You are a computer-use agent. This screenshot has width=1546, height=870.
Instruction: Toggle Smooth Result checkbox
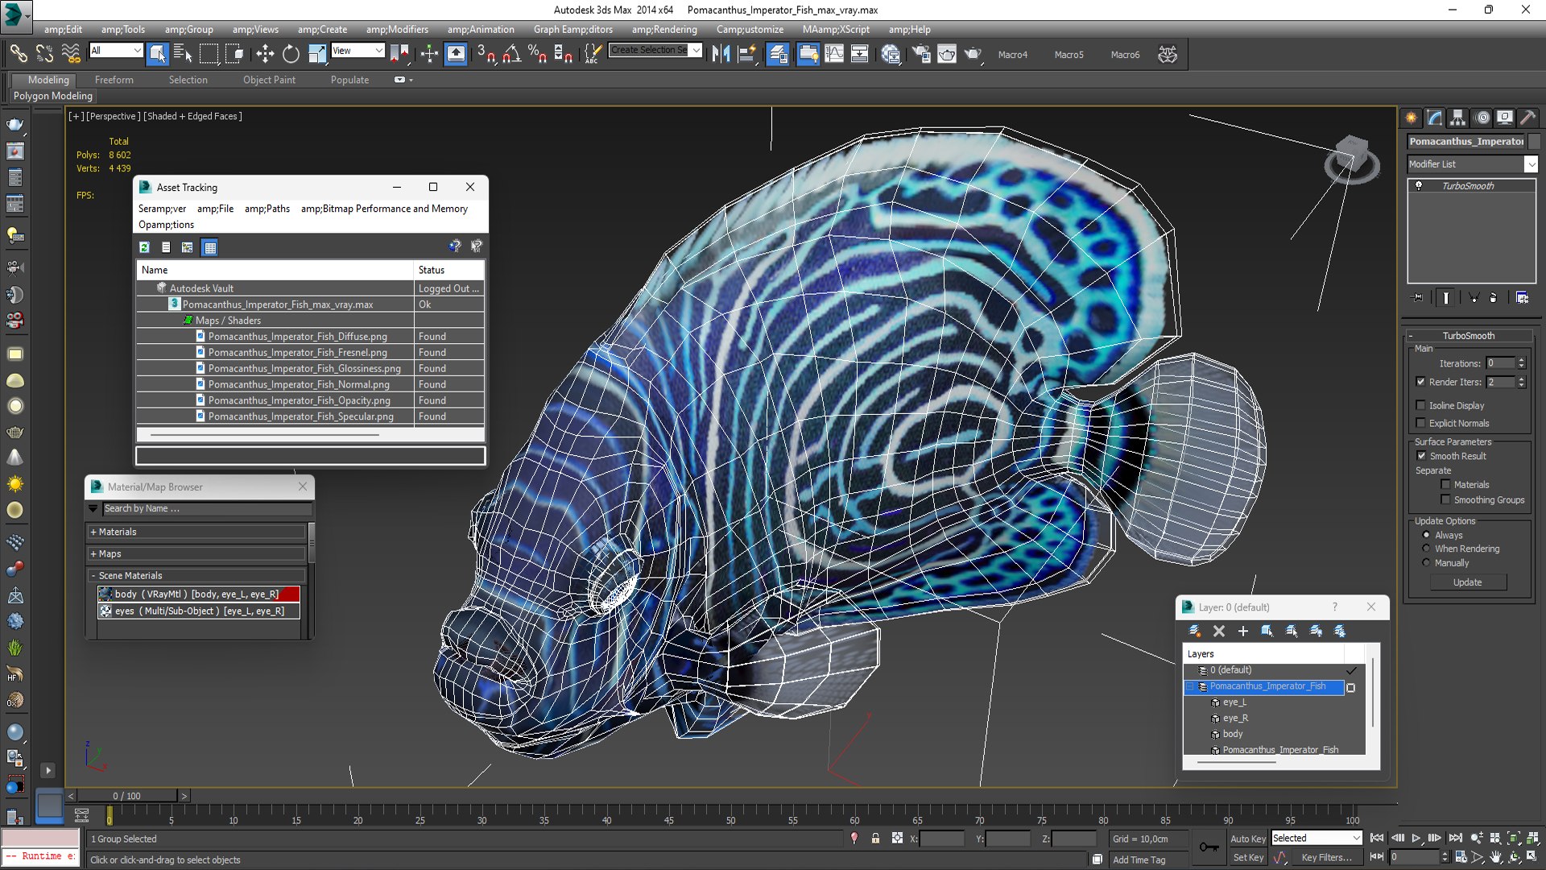click(x=1421, y=456)
